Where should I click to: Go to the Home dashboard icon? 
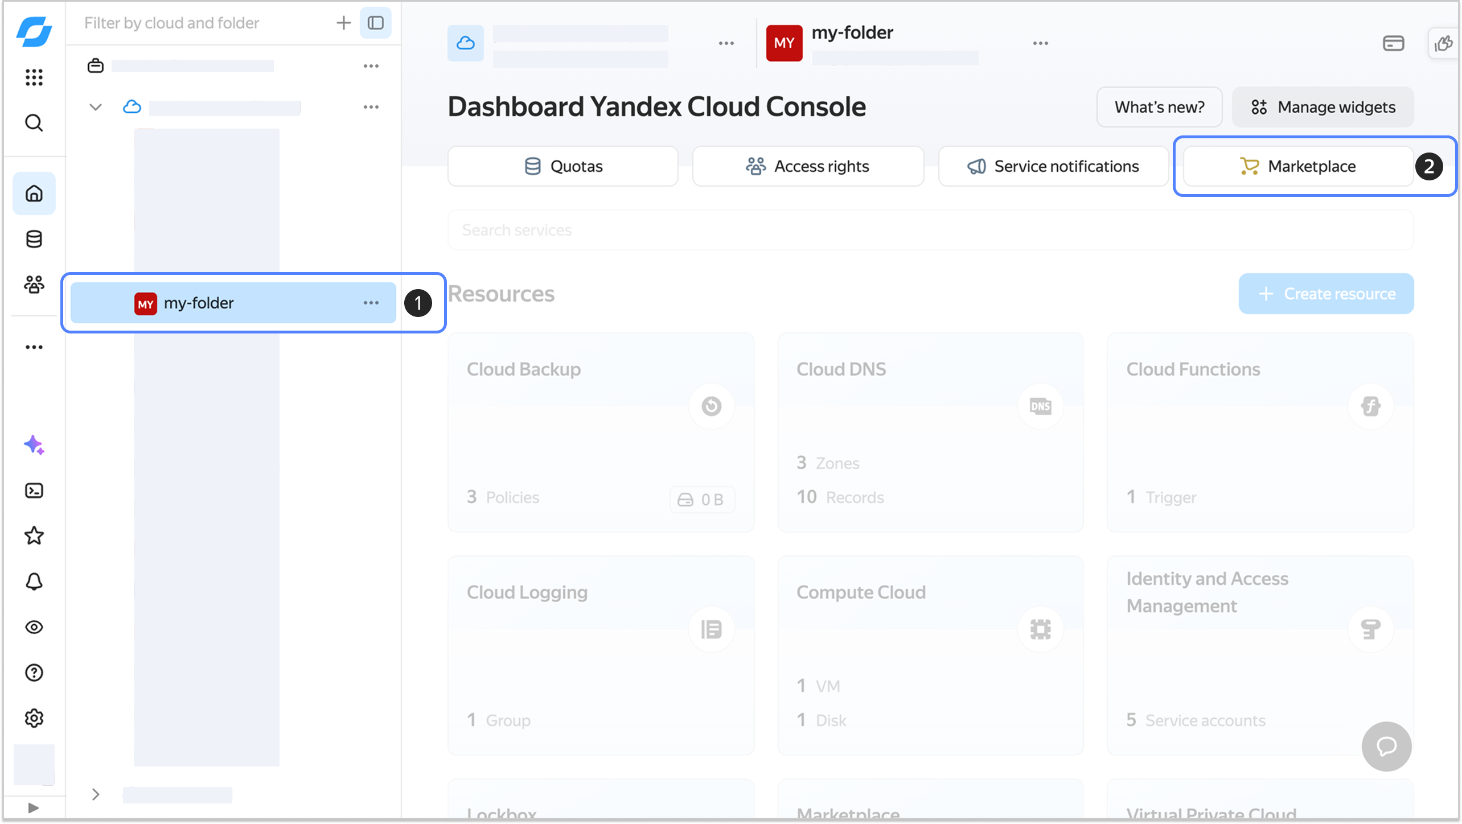tap(34, 193)
